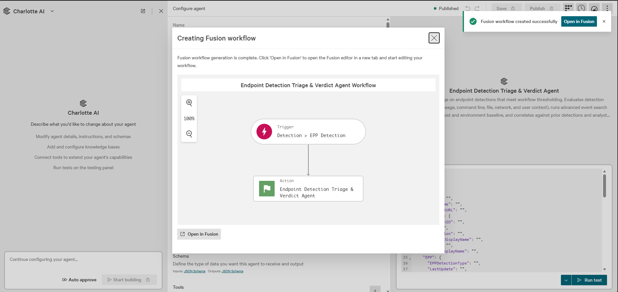Screen dimensions: 618x292
Task: Collapse the EPP JSON fold arrow at line 15
Action: tap(410, 258)
